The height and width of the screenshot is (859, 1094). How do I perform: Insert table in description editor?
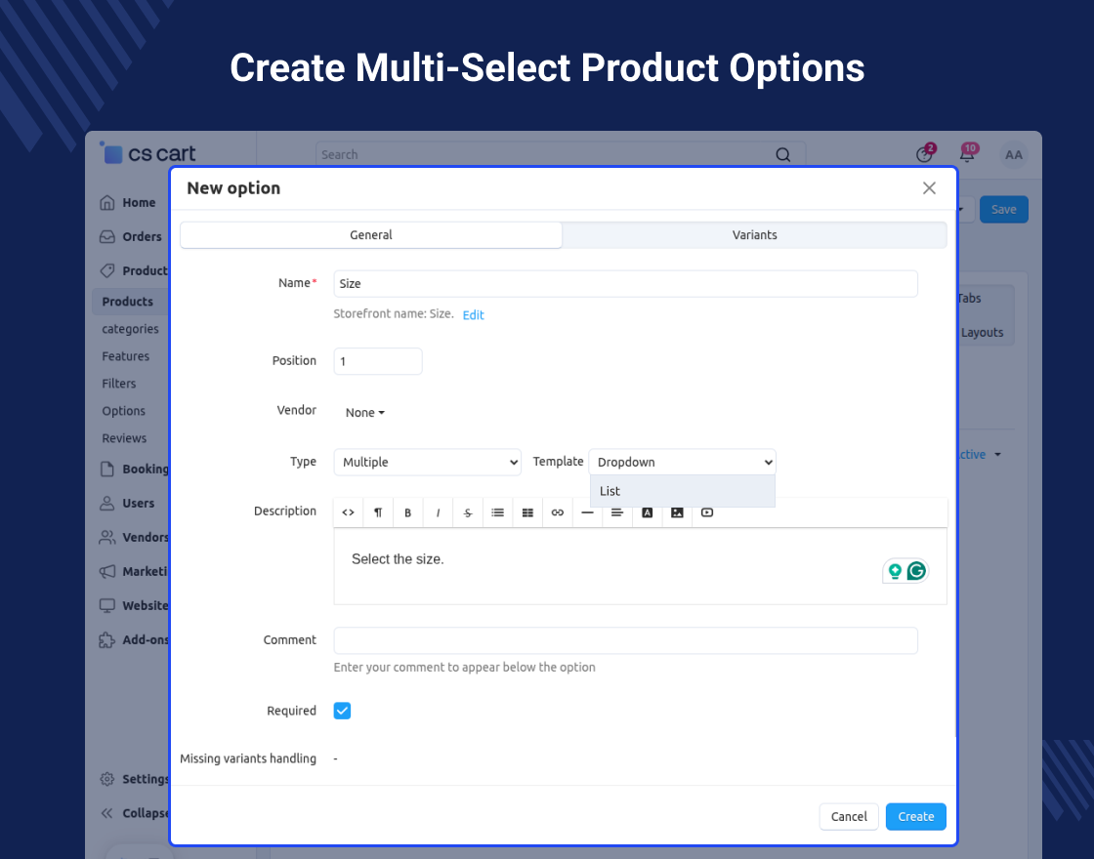[x=527, y=512]
